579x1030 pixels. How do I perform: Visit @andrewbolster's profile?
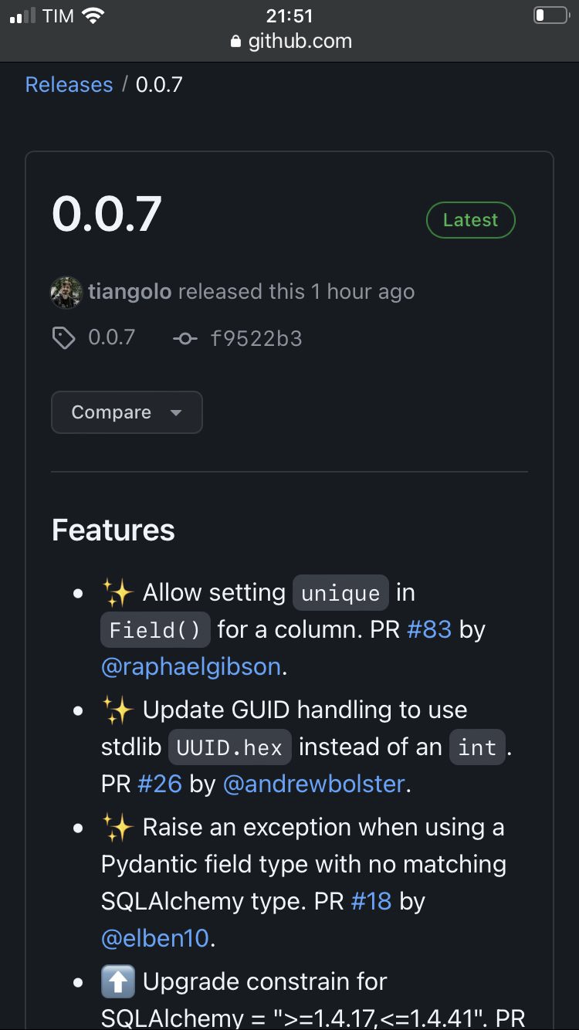[313, 784]
